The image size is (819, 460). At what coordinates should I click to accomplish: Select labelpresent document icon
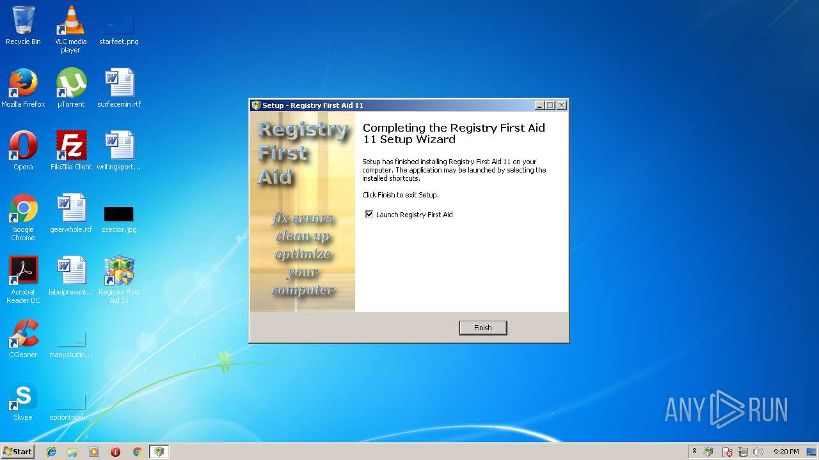70,276
